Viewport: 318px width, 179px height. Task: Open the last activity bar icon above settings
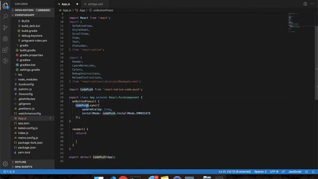(5, 61)
